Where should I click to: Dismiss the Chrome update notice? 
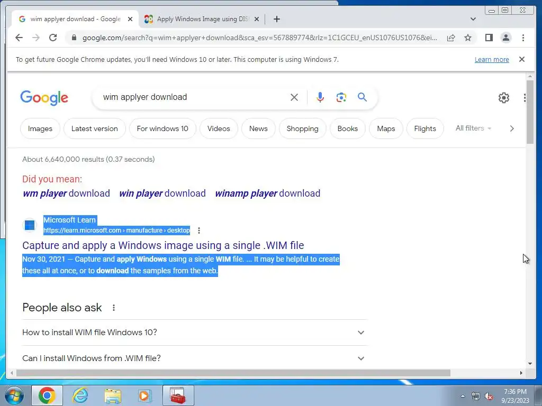(x=522, y=59)
